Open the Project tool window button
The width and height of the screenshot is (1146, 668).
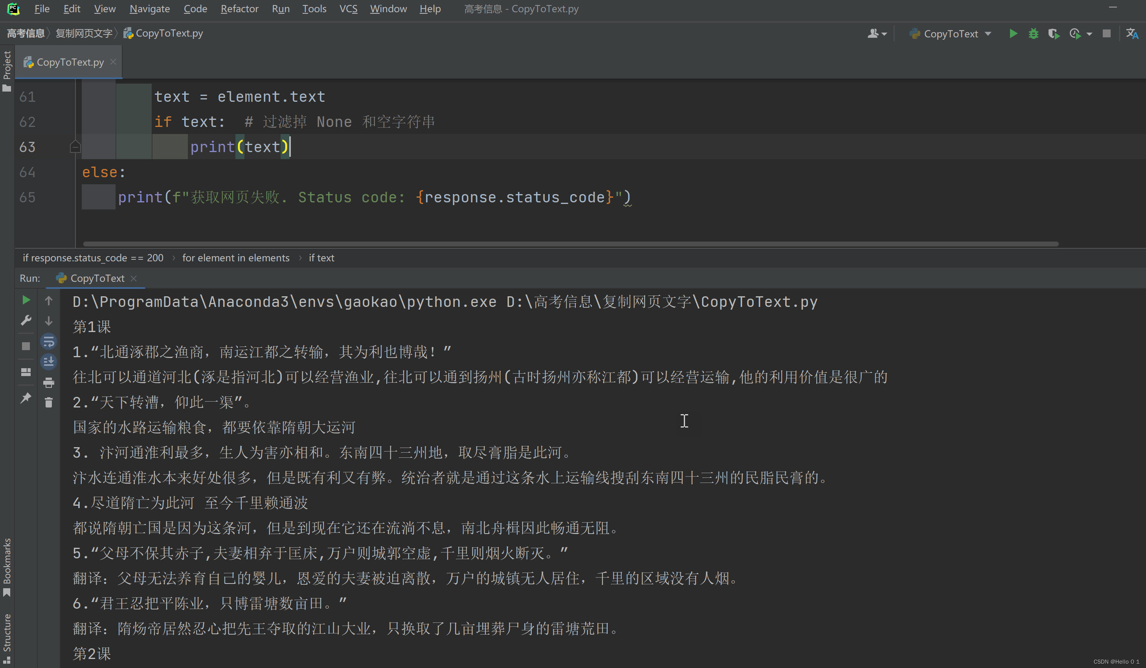7,70
